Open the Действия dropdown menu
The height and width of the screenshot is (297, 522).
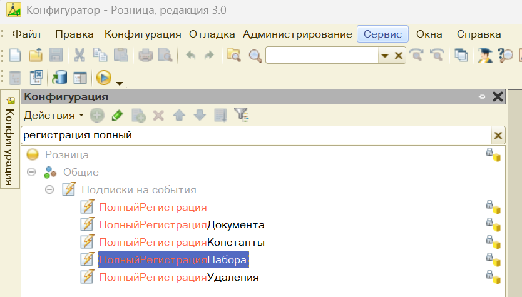pos(54,116)
